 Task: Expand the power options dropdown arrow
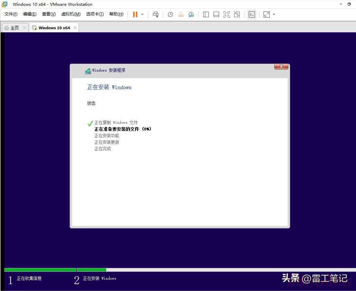point(142,14)
